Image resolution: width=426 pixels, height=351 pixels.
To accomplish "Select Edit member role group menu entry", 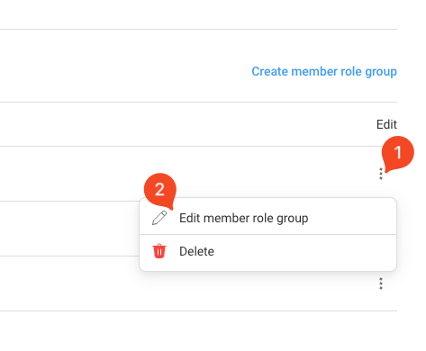I will click(x=267, y=217).
